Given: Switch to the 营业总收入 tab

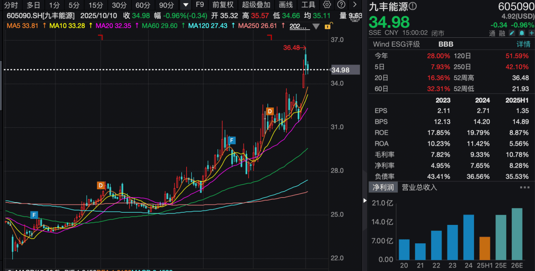Looking at the screenshot, I should 419,187.
